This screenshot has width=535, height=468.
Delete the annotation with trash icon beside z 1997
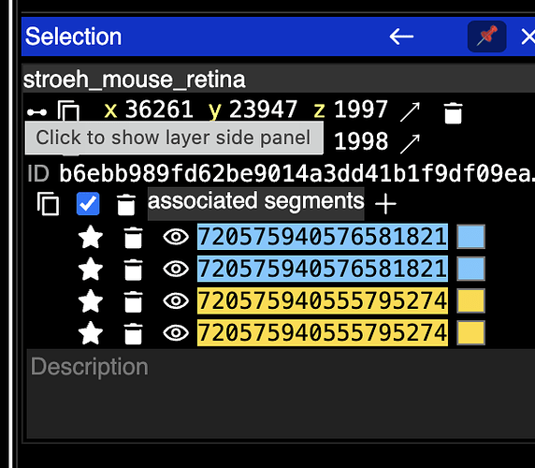click(x=453, y=113)
